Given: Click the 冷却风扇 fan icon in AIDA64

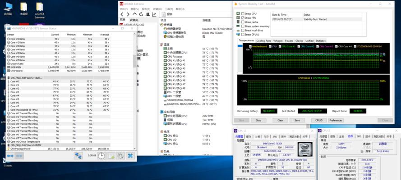Looking at the screenshot, I should (x=162, y=112).
